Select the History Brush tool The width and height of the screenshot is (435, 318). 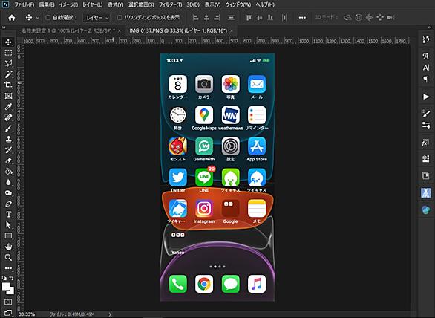tap(8, 150)
